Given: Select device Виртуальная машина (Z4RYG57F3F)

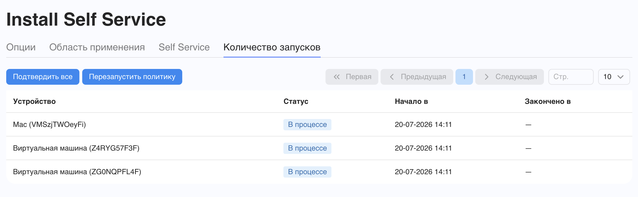Looking at the screenshot, I should tap(76, 148).
